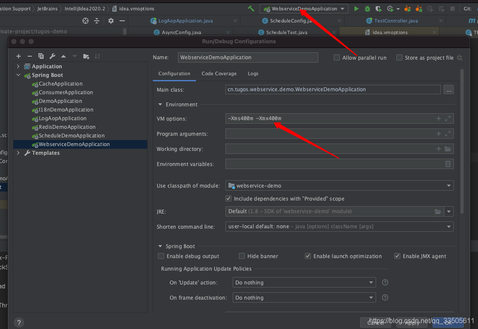The image size is (478, 329).
Task: Open TestController.java editor tab
Action: point(396,21)
